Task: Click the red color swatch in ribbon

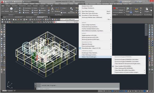Action: click(x=114, y=8)
